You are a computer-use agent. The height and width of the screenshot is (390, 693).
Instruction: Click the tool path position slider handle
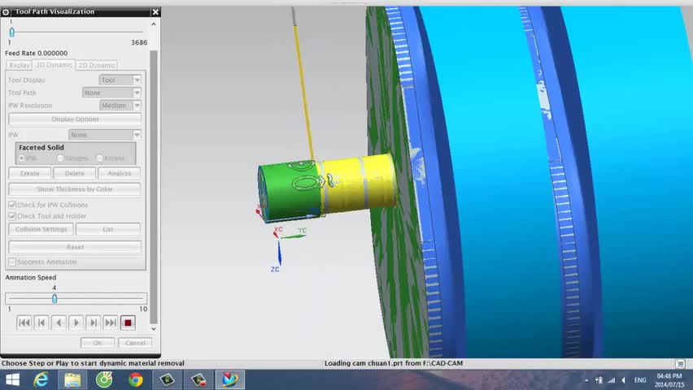12,32
